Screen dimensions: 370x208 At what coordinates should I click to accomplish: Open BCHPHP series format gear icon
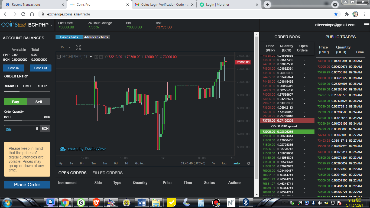[101, 57]
